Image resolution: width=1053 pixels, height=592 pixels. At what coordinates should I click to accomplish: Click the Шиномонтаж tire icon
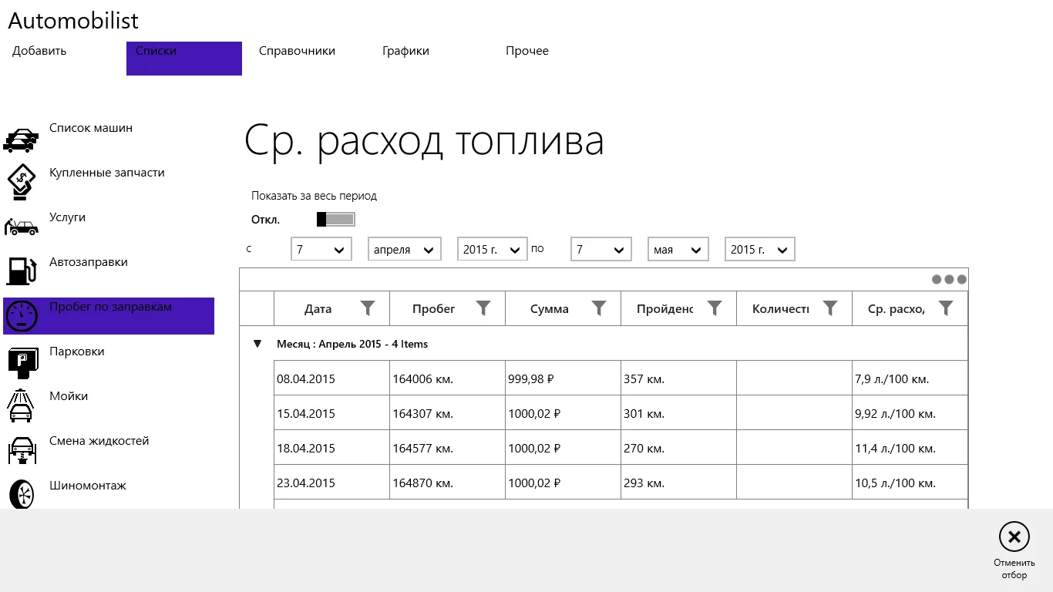click(x=21, y=494)
